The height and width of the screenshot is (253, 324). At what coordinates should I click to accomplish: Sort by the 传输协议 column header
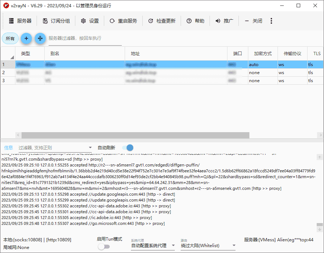pos(292,54)
